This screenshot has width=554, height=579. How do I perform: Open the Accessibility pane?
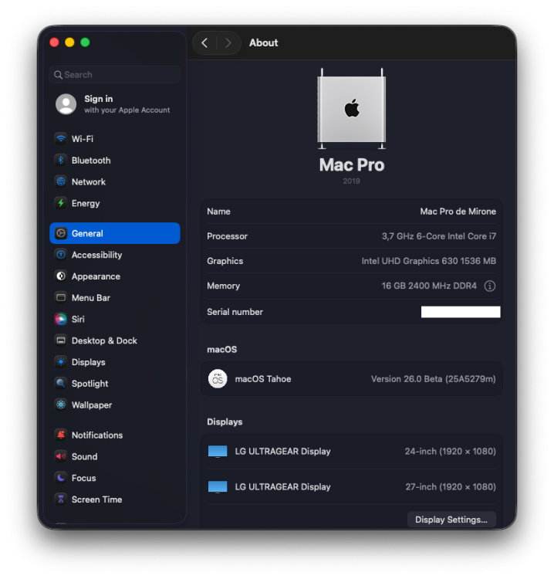coord(115,255)
